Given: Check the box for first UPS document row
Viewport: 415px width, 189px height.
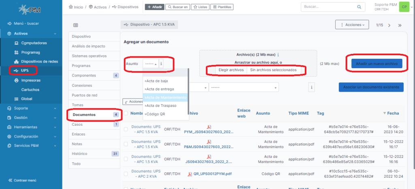Looking at the screenshot, I should [x=126, y=129].
